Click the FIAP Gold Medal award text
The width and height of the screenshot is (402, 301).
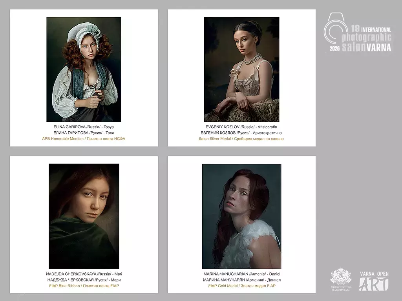pos(242,286)
